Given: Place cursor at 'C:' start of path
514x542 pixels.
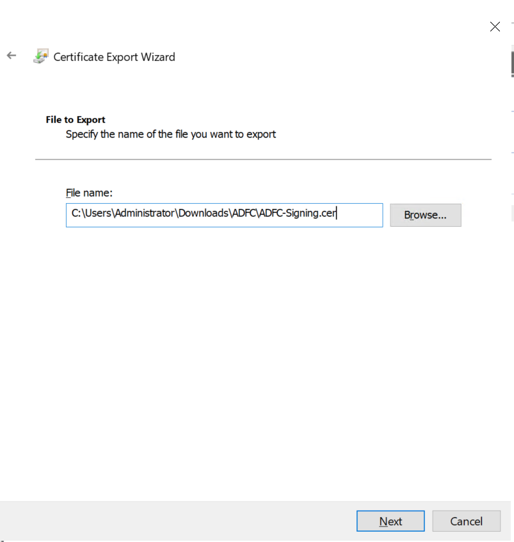Looking at the screenshot, I should (75, 213).
